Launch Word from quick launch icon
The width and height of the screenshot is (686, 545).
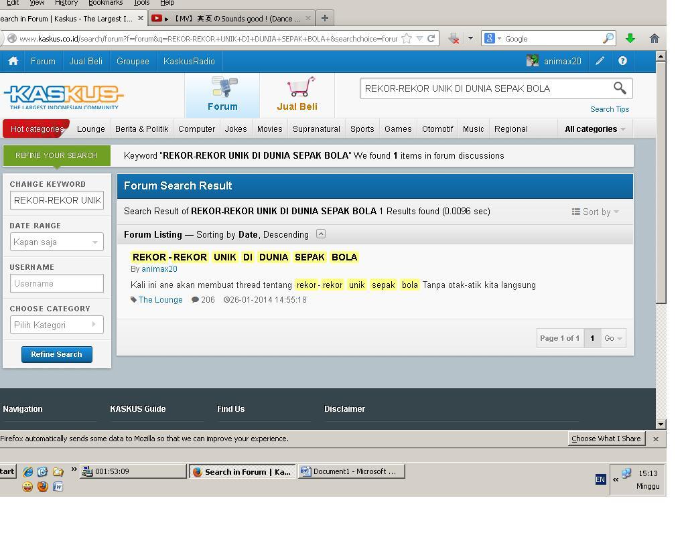click(58, 486)
